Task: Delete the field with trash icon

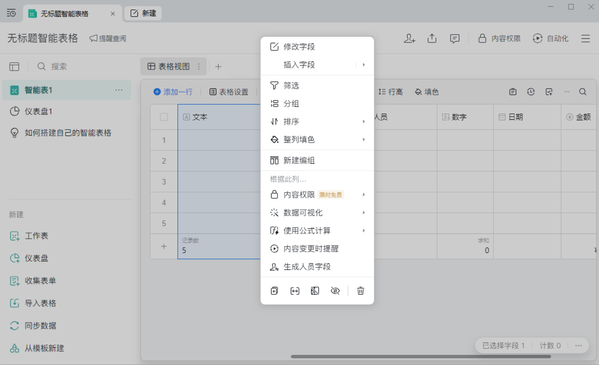Action: [x=360, y=291]
